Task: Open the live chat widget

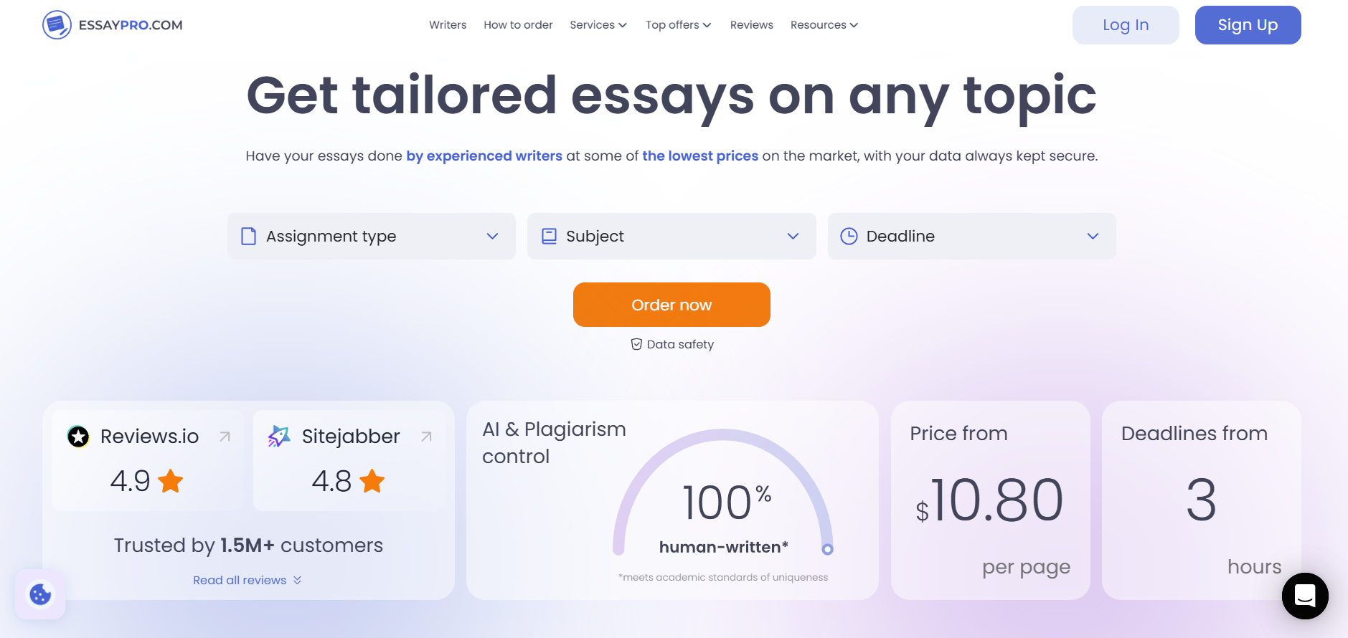Action: click(1304, 596)
